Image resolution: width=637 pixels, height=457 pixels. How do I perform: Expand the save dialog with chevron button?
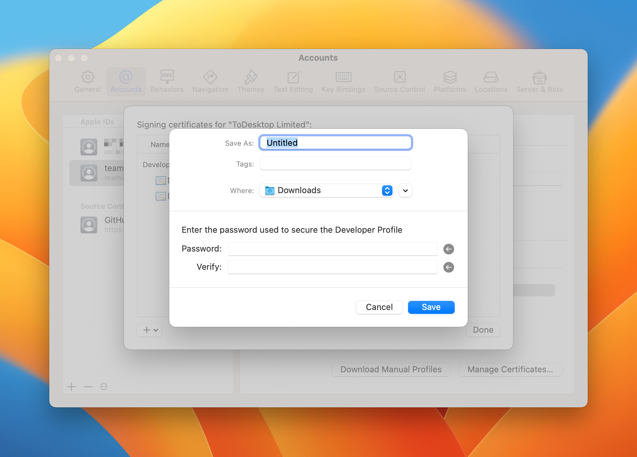click(x=405, y=191)
